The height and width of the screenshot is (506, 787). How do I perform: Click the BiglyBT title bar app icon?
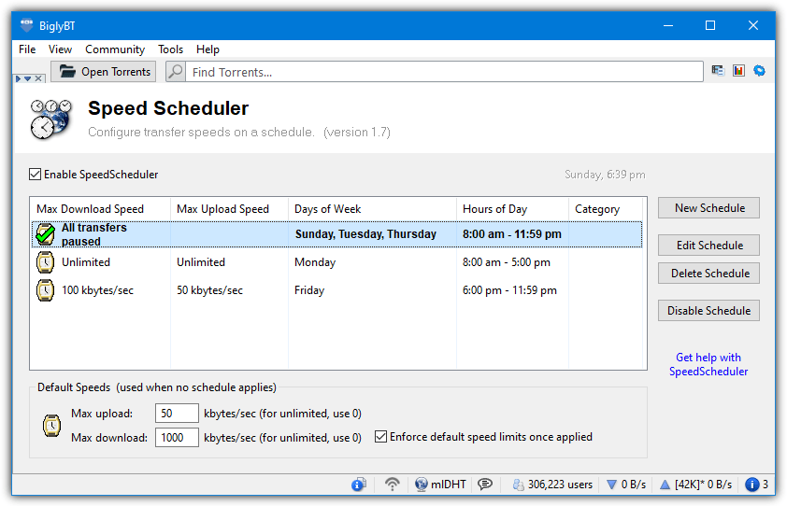tap(26, 24)
